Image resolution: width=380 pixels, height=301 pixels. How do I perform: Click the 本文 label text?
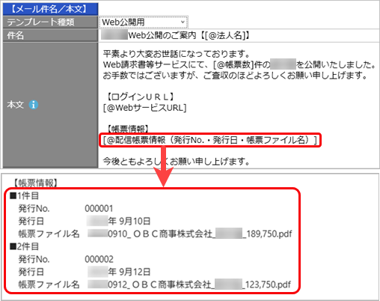coord(15,105)
